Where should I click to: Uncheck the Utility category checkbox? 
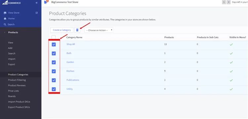tap(54, 89)
